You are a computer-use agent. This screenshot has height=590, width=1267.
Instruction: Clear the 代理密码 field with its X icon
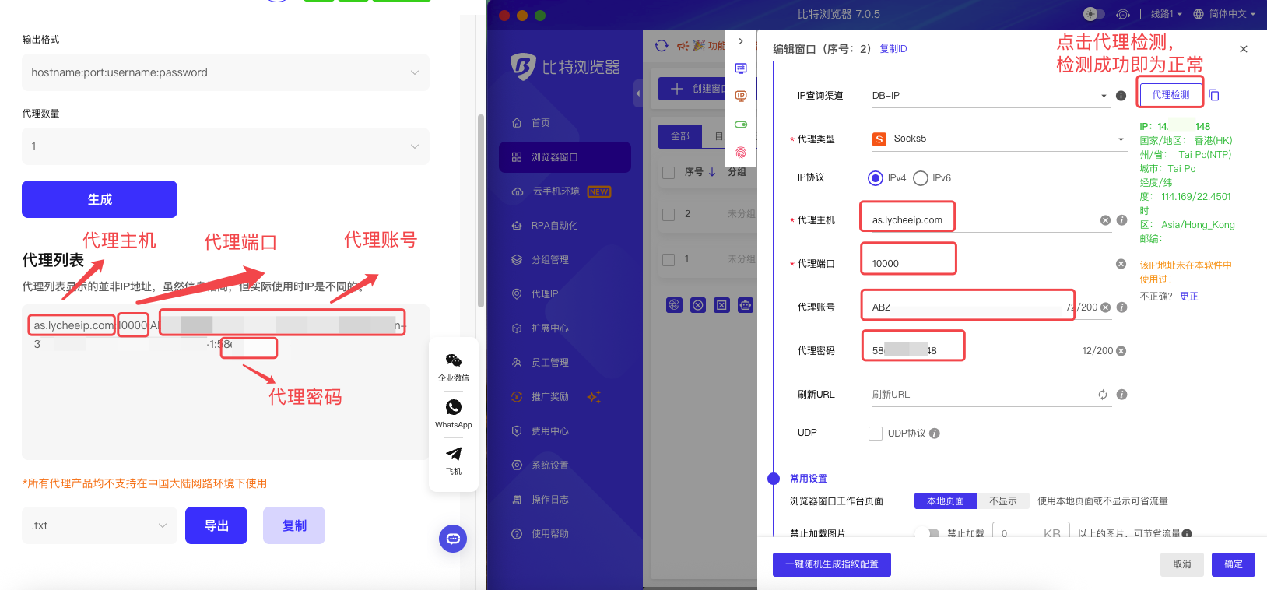tap(1121, 351)
